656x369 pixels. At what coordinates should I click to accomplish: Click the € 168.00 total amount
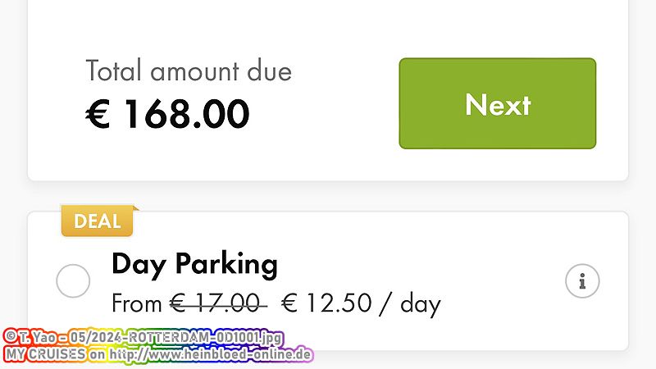(168, 113)
